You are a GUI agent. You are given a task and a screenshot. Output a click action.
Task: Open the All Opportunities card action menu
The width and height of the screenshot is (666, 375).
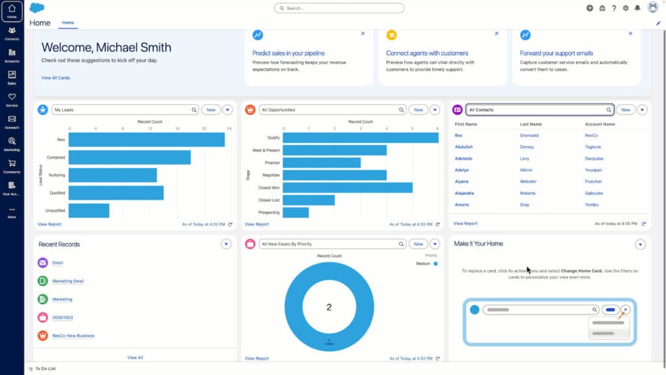pyautogui.click(x=435, y=109)
